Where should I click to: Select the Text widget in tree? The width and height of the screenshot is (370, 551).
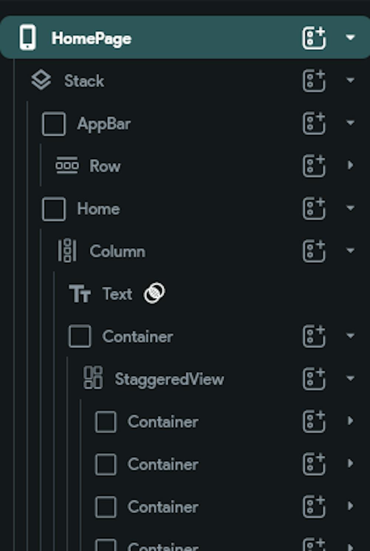click(117, 294)
